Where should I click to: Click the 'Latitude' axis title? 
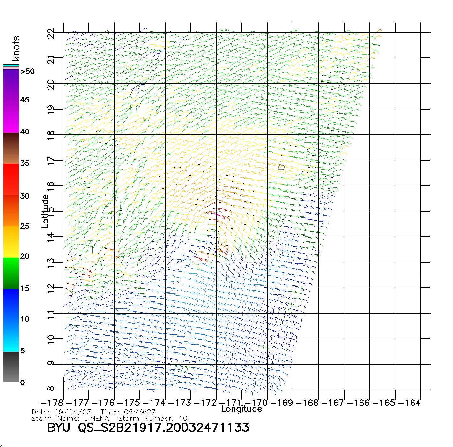coord(45,211)
